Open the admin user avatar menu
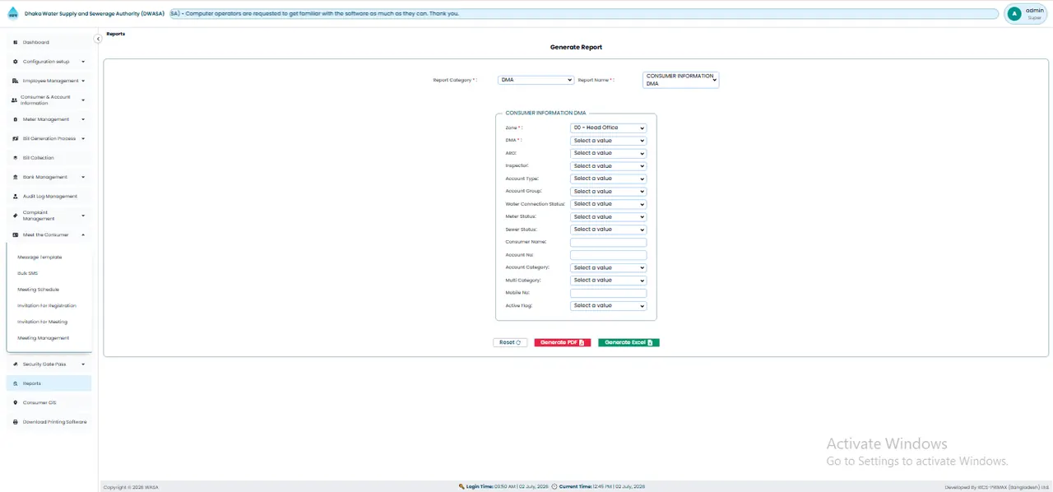The image size is (1053, 492). pyautogui.click(x=1015, y=13)
